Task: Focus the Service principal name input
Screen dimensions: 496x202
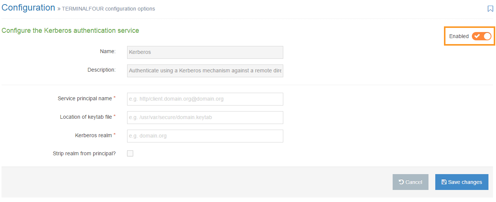Action: 205,99
